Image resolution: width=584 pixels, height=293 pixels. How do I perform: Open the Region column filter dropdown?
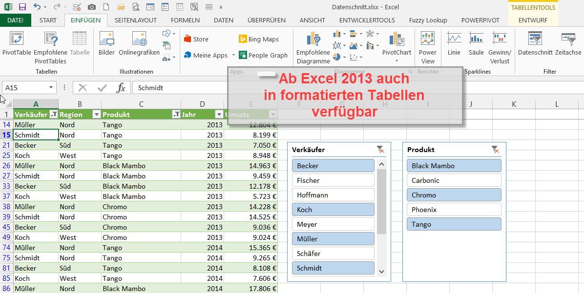coord(97,115)
